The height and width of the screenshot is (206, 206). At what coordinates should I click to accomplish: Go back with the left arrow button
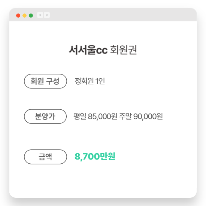tap(40, 15)
